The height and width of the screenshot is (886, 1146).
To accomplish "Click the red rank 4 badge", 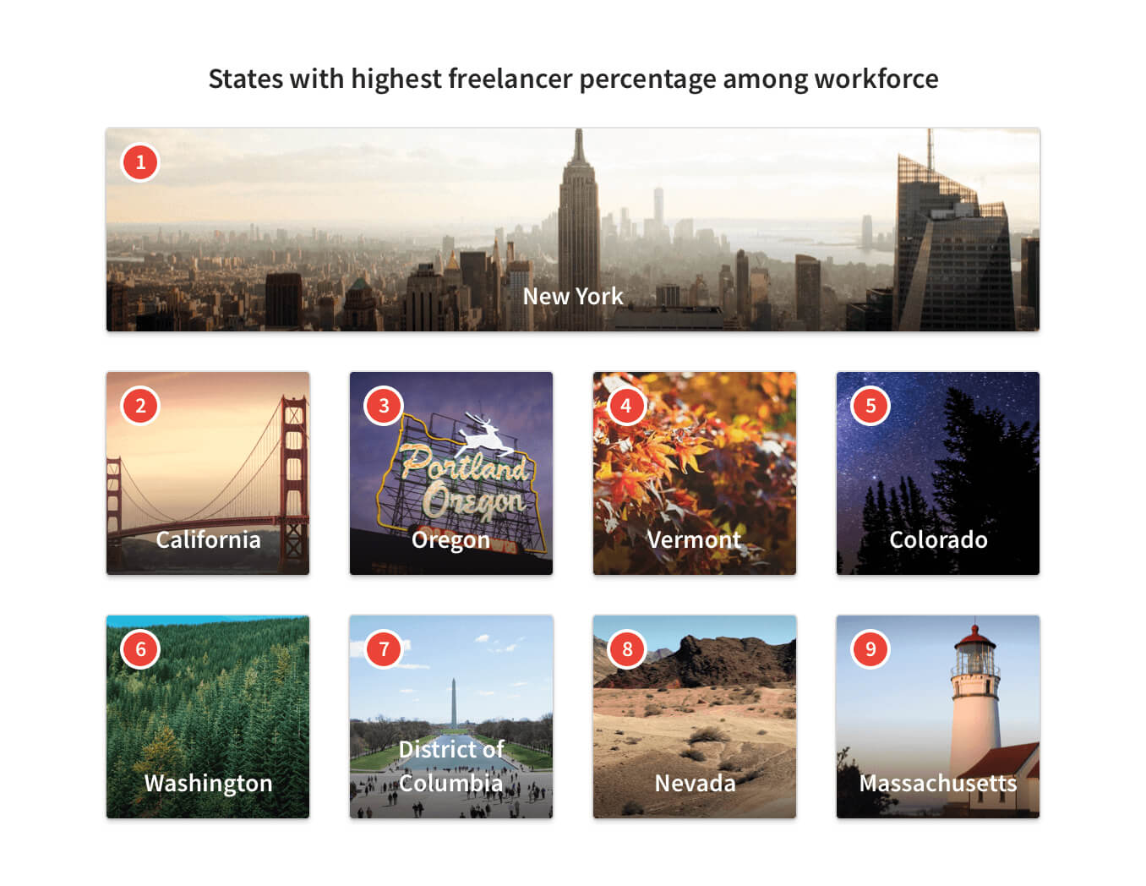I will coord(626,406).
